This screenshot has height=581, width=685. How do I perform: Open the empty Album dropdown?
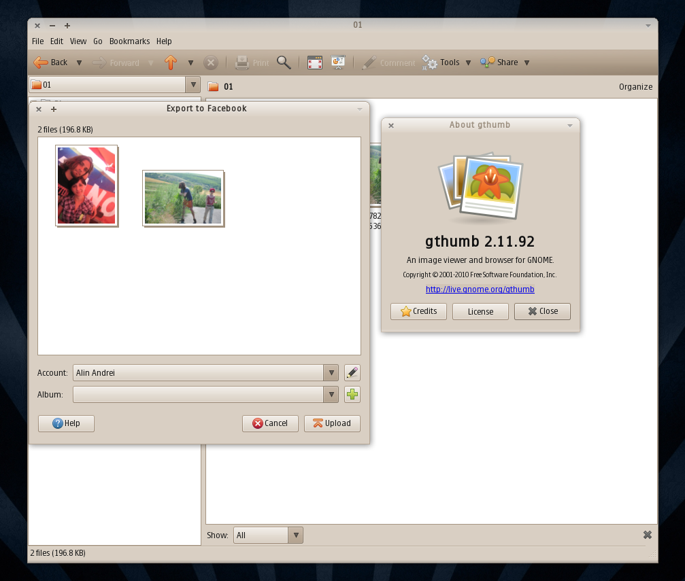coord(205,395)
